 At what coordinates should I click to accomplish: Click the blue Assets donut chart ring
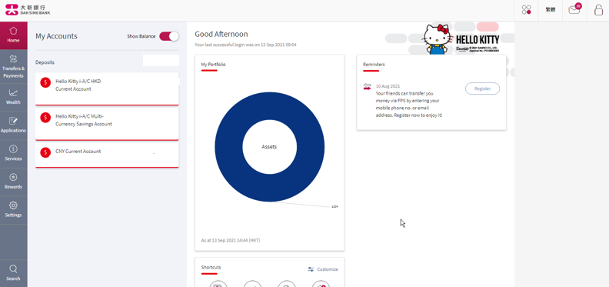click(x=229, y=147)
